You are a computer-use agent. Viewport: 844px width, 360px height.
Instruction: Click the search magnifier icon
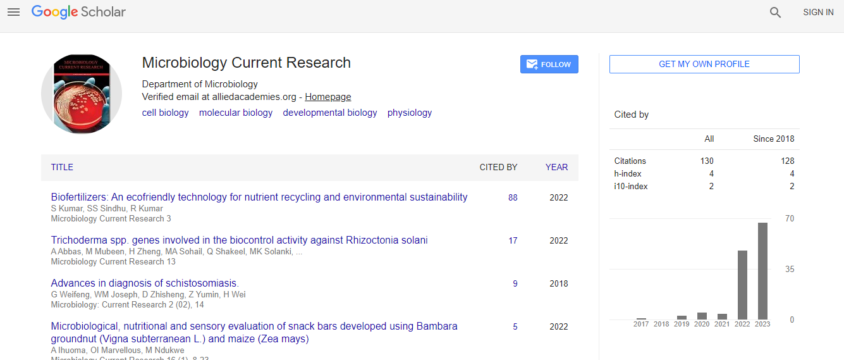(775, 12)
